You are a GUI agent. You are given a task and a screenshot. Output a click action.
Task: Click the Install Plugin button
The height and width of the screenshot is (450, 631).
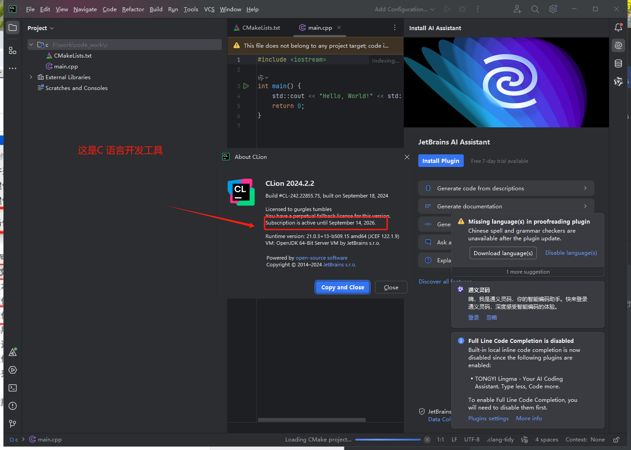pos(441,161)
